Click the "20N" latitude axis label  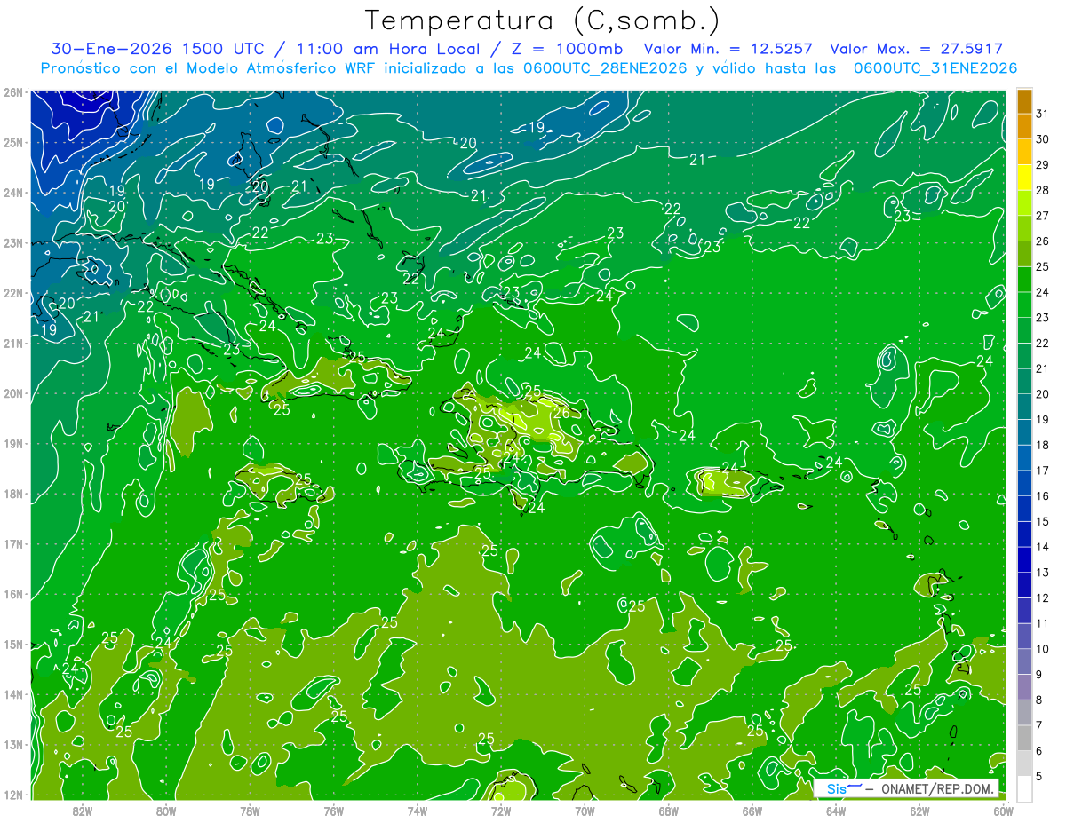[13, 393]
